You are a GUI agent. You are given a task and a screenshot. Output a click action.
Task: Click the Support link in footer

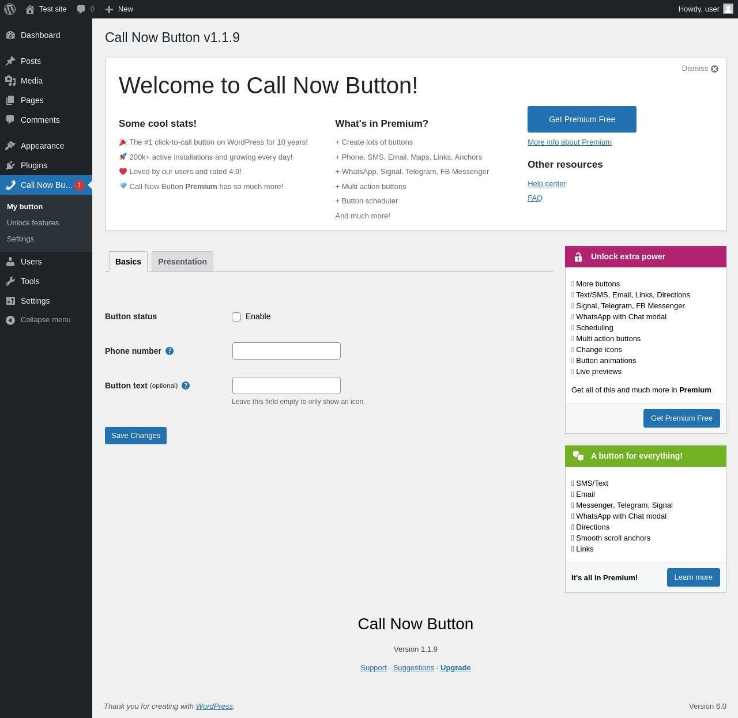374,668
